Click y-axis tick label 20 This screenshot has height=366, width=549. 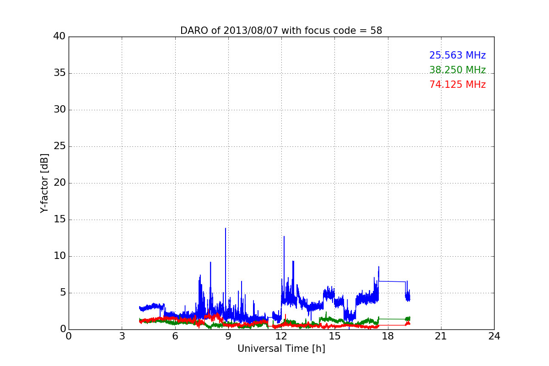click(59, 183)
